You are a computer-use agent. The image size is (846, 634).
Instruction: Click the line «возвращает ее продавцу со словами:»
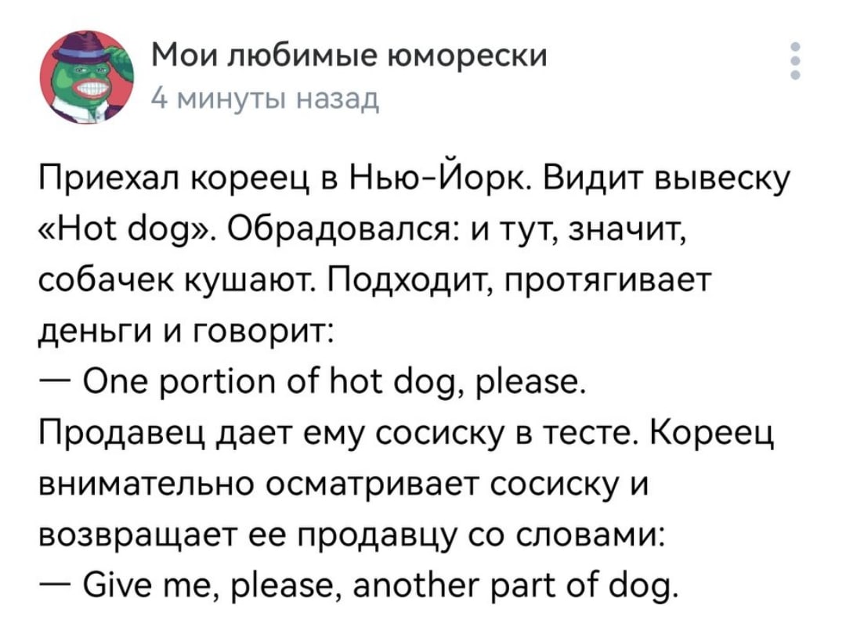(x=352, y=536)
